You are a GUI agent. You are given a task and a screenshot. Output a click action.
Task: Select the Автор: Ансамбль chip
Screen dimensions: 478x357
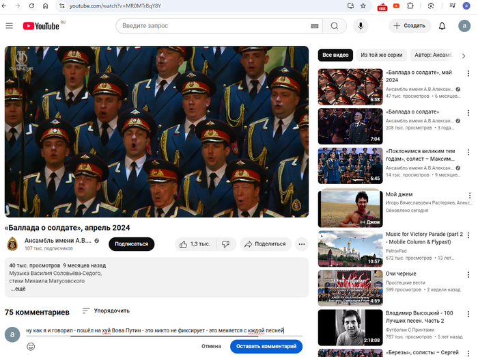pos(433,55)
